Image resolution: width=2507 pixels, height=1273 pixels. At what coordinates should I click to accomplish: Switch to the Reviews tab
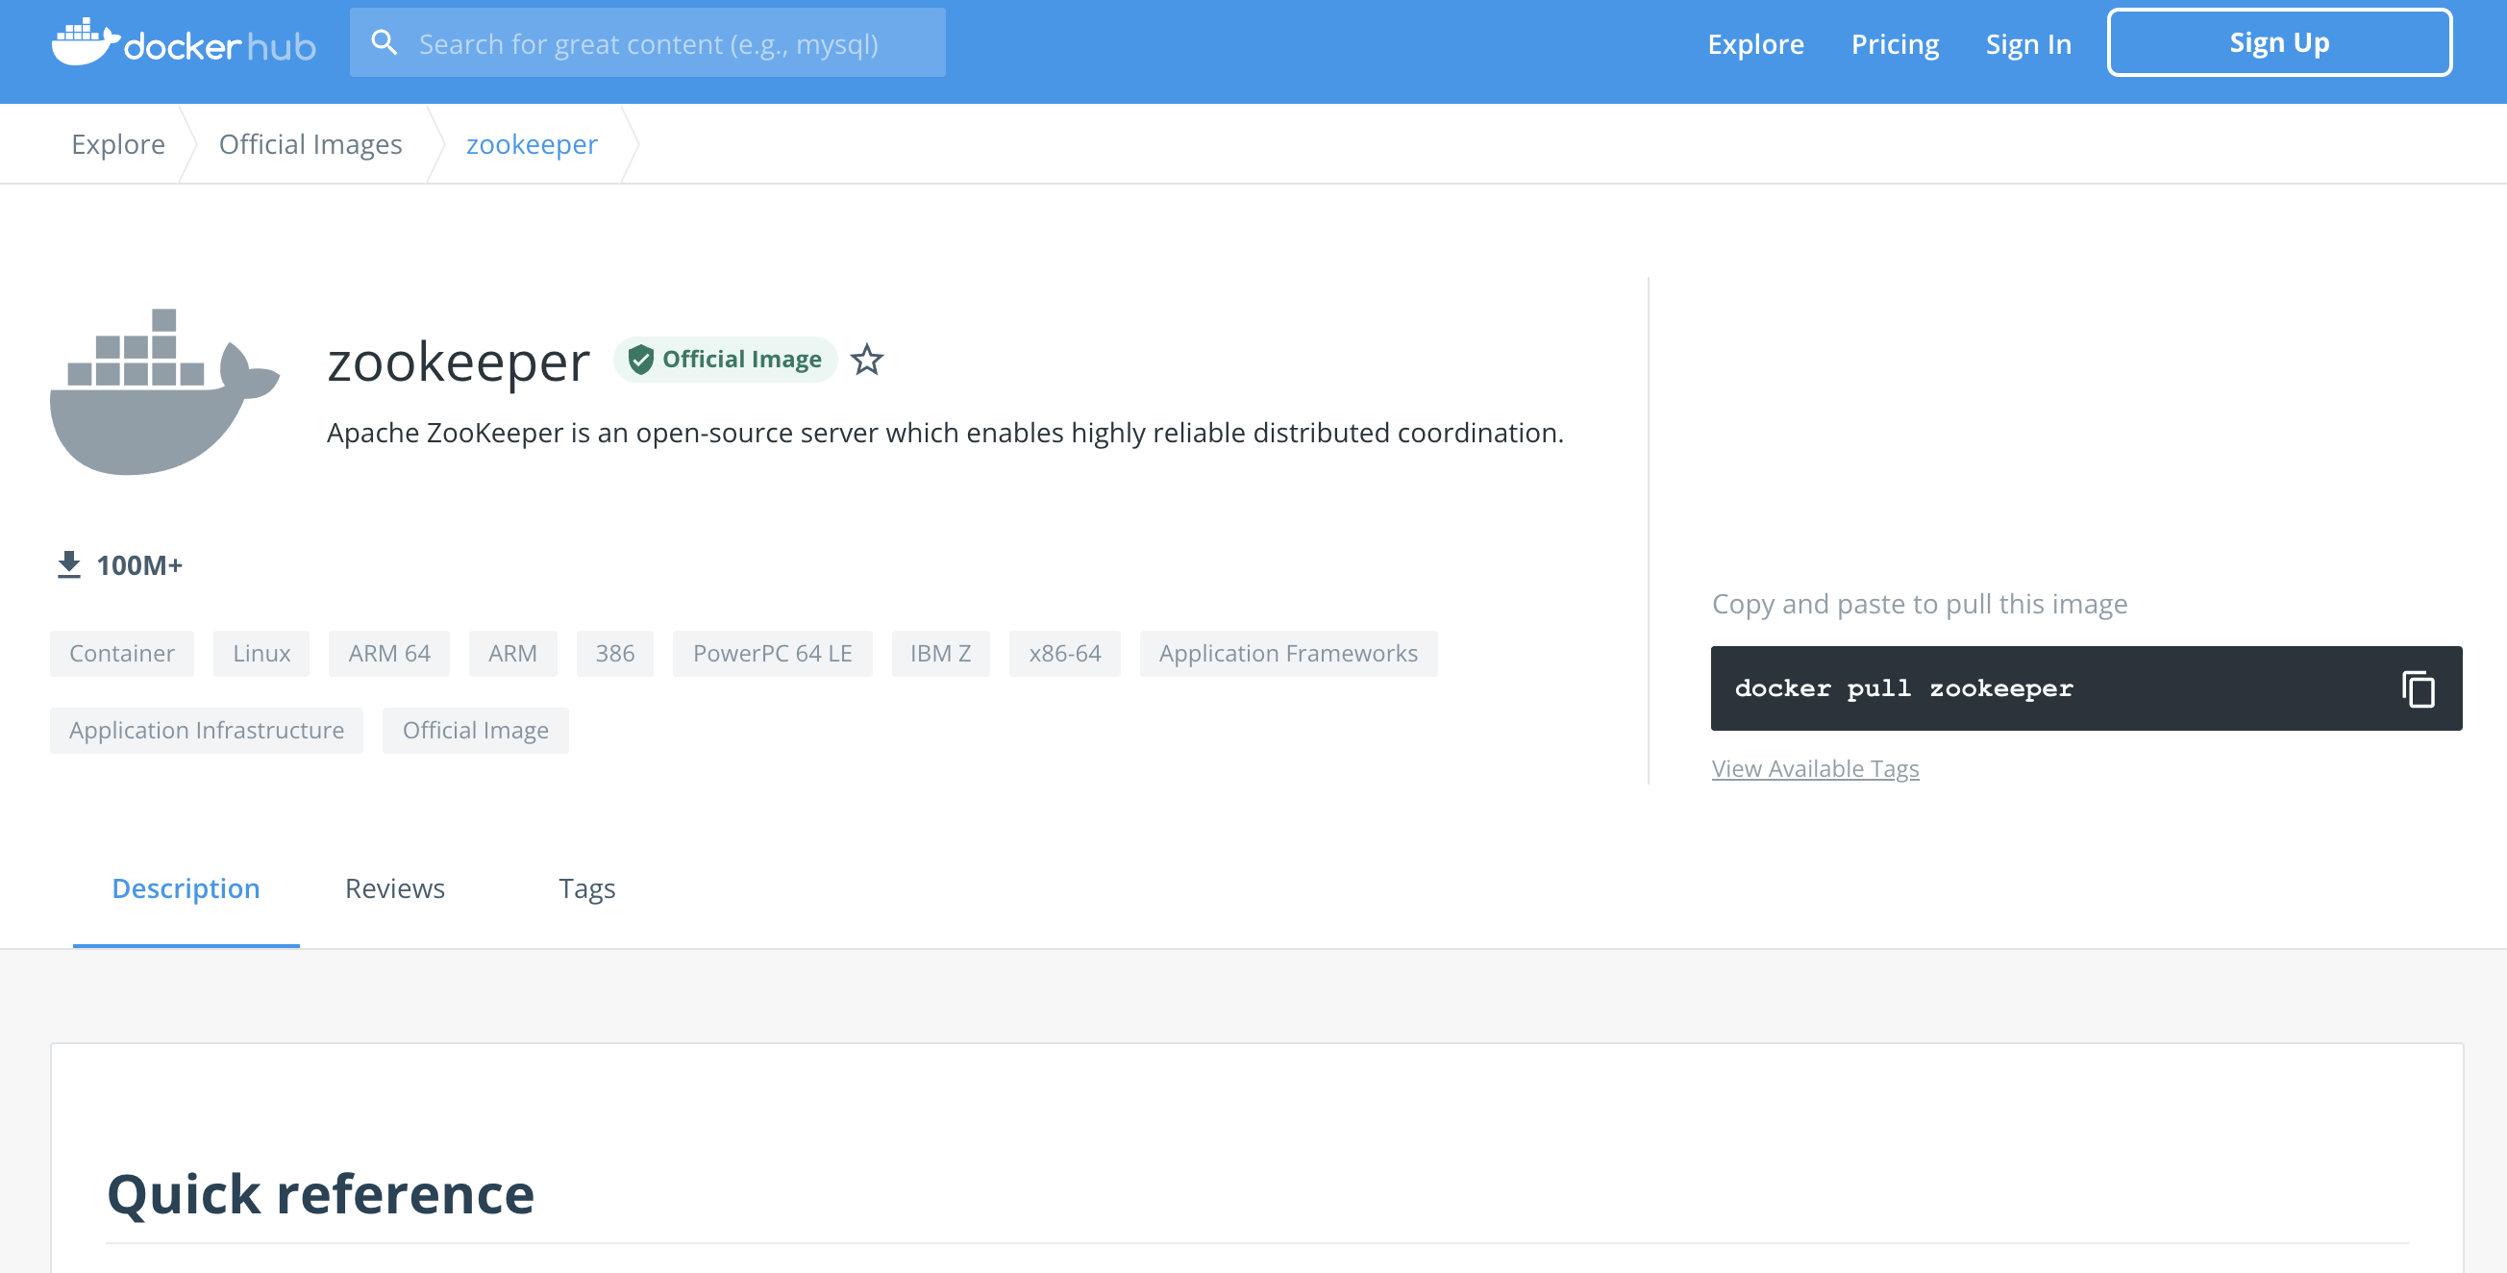coord(394,888)
